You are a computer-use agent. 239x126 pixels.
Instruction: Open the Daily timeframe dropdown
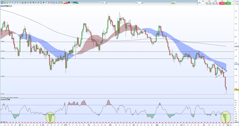click(139, 2)
